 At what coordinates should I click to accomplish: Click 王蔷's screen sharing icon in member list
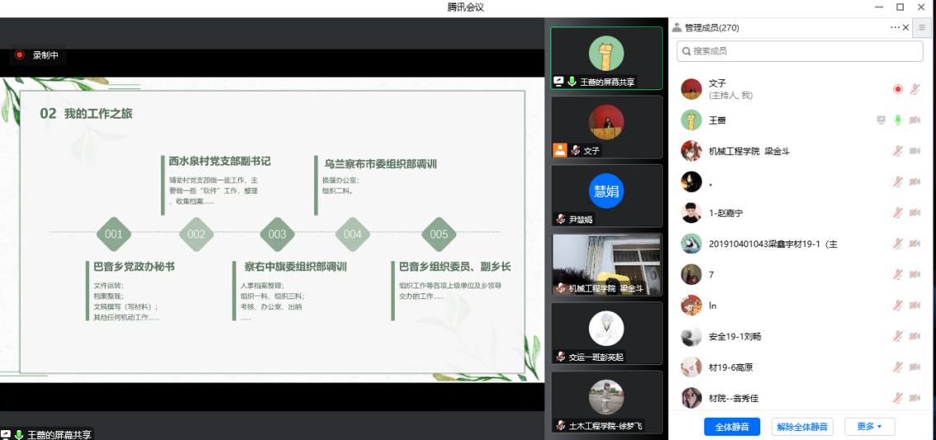881,120
